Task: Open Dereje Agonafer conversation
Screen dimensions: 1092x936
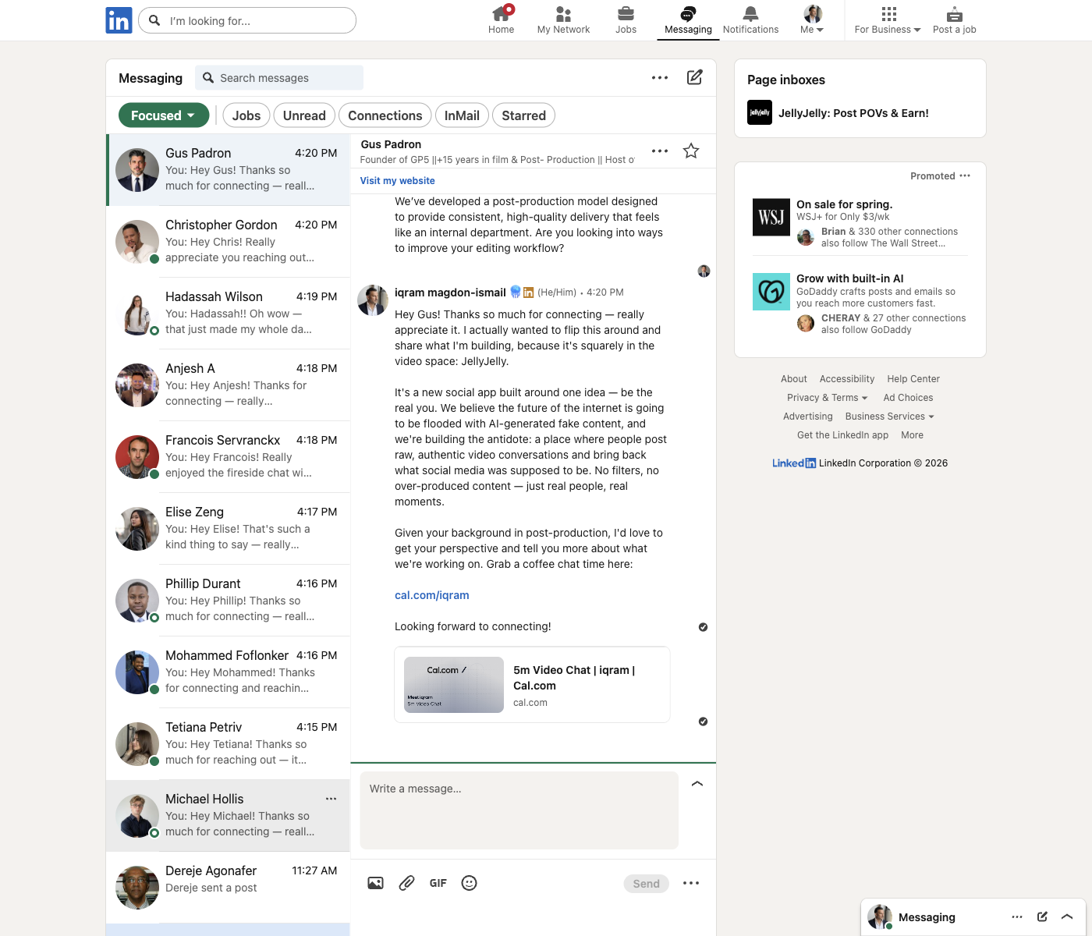Action: (x=228, y=887)
